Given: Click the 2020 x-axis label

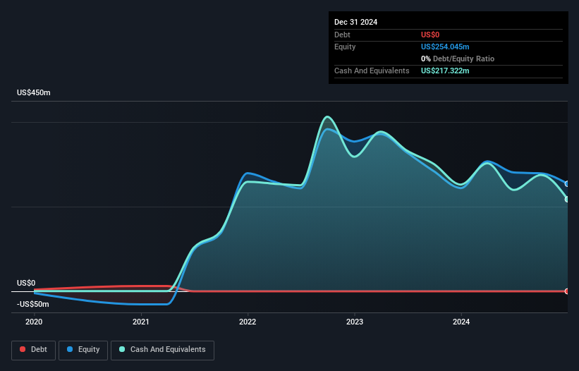Looking at the screenshot, I should pyautogui.click(x=34, y=322).
